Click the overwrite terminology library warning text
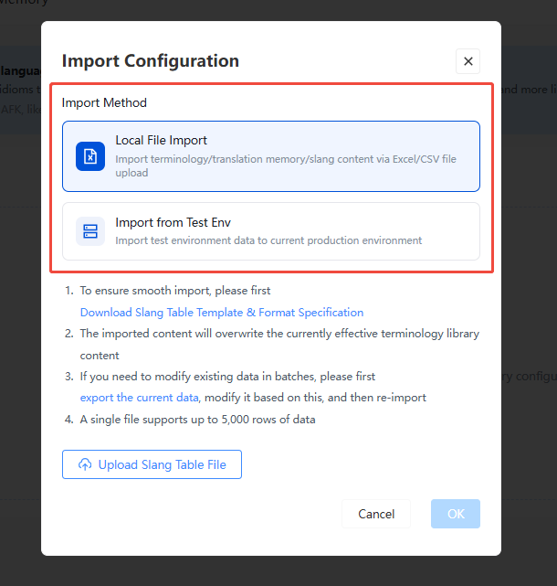Viewport: 557px width, 586px height. click(x=279, y=345)
